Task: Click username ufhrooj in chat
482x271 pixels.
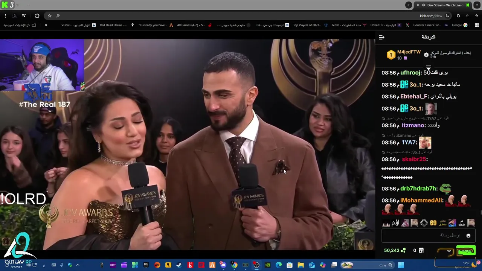Action: pos(411,73)
